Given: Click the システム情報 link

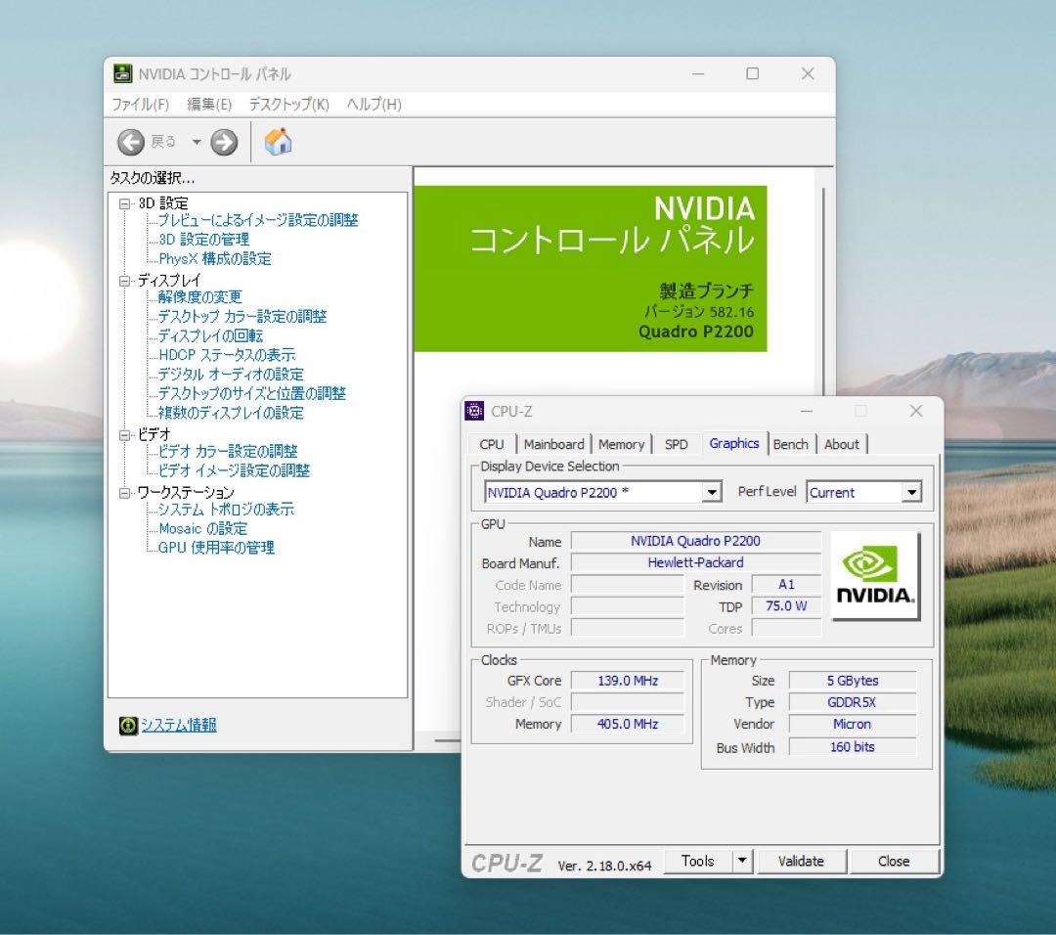Looking at the screenshot, I should [179, 726].
